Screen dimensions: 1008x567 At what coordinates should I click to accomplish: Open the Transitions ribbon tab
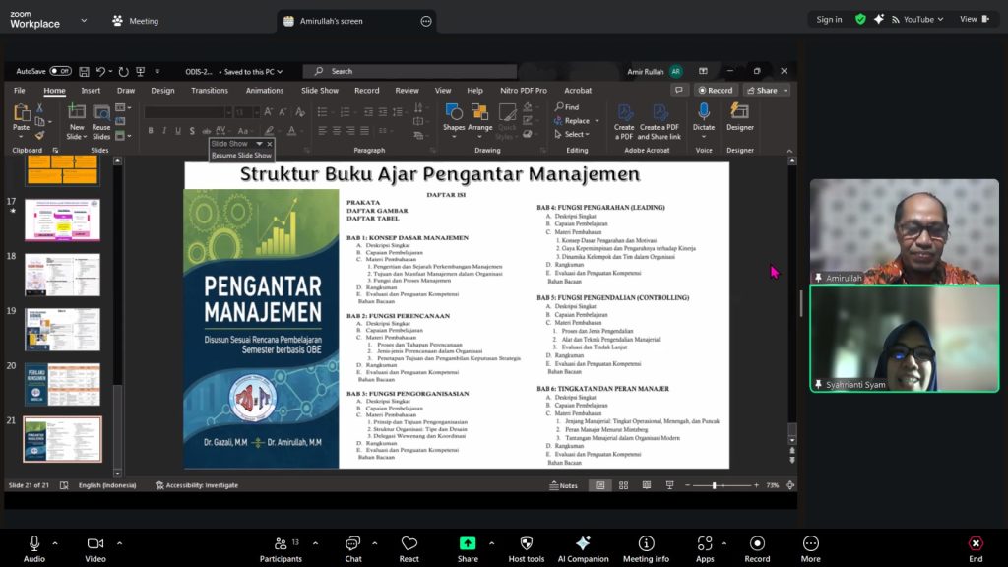210,90
